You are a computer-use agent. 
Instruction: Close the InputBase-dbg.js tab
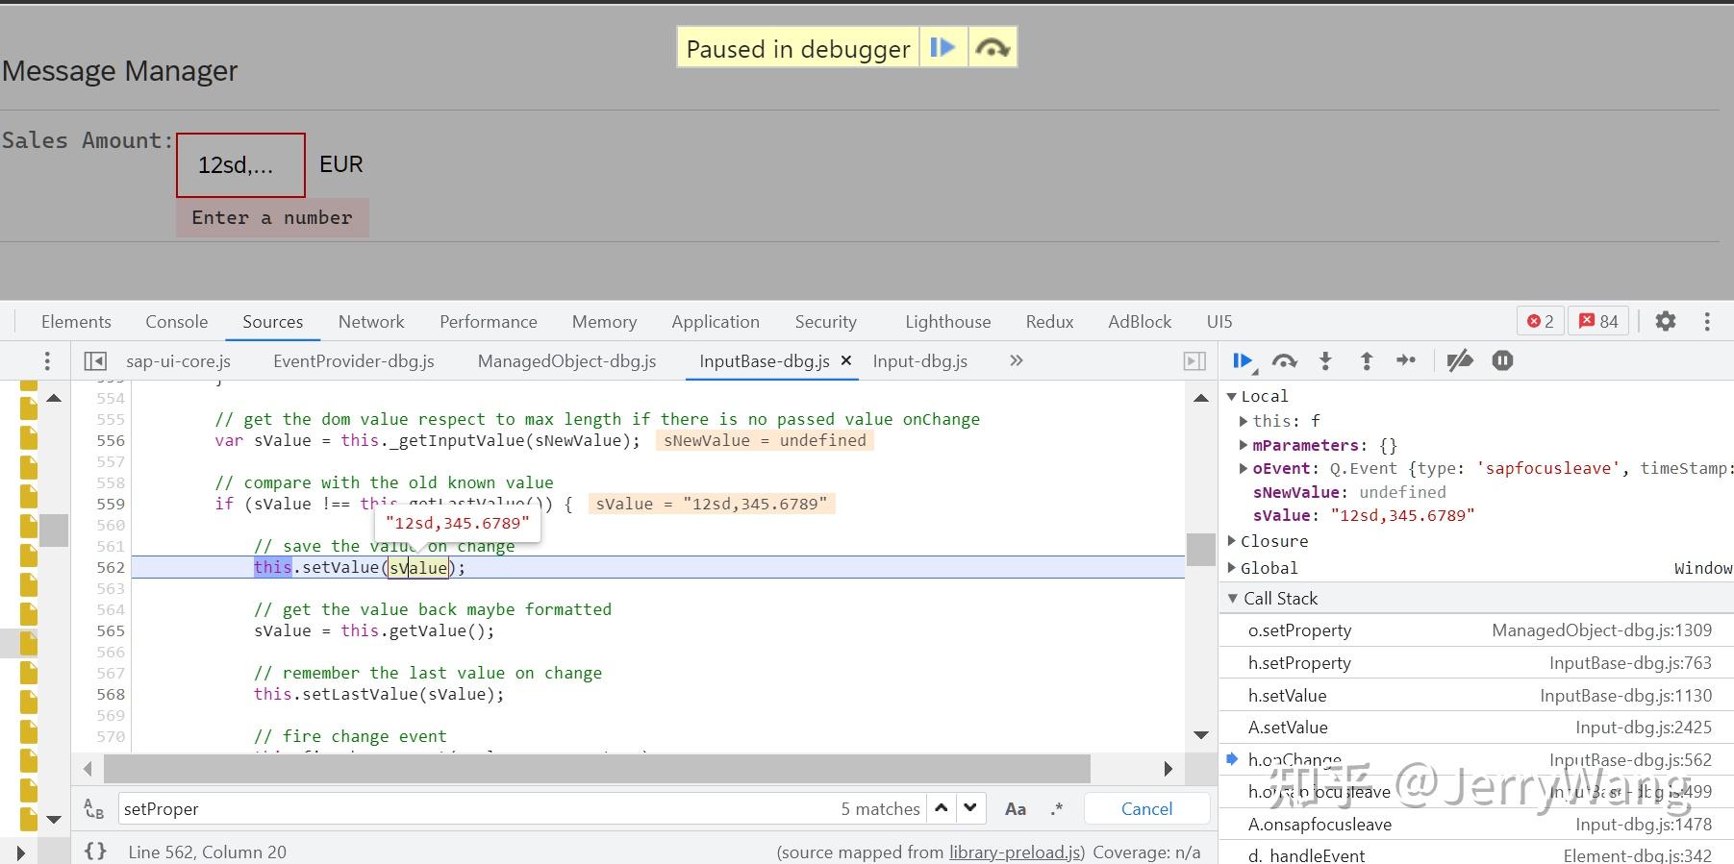pyautogui.click(x=846, y=360)
